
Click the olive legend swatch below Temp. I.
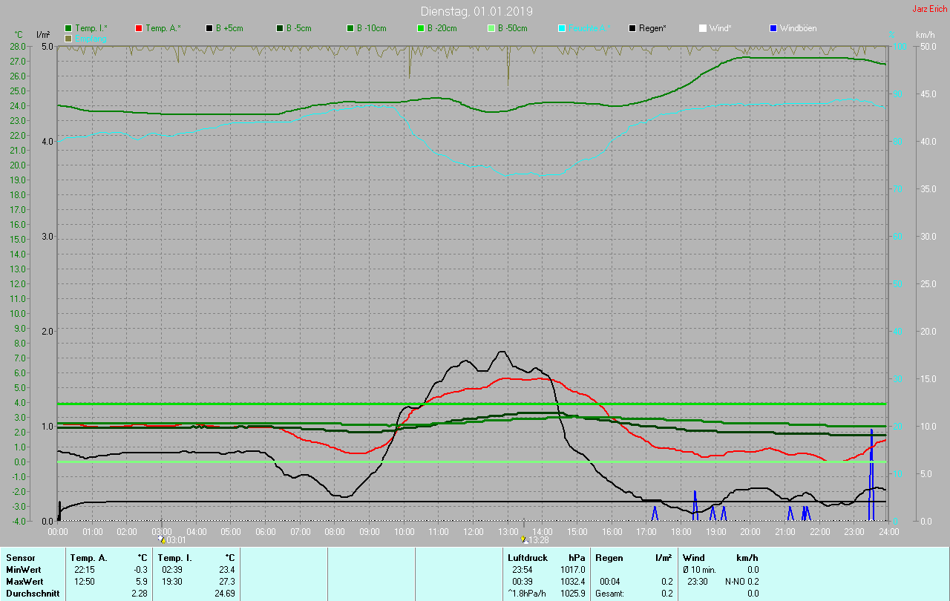pos(69,38)
